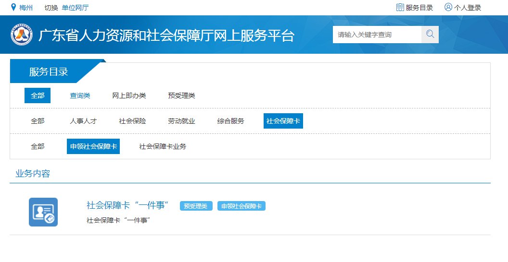The image size is (508, 262).
Task: Open 社会保障卡"一件事" service title link
Action: click(x=127, y=205)
